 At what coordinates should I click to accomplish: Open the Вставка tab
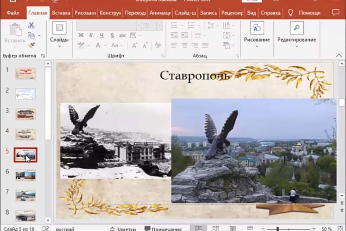coord(61,13)
